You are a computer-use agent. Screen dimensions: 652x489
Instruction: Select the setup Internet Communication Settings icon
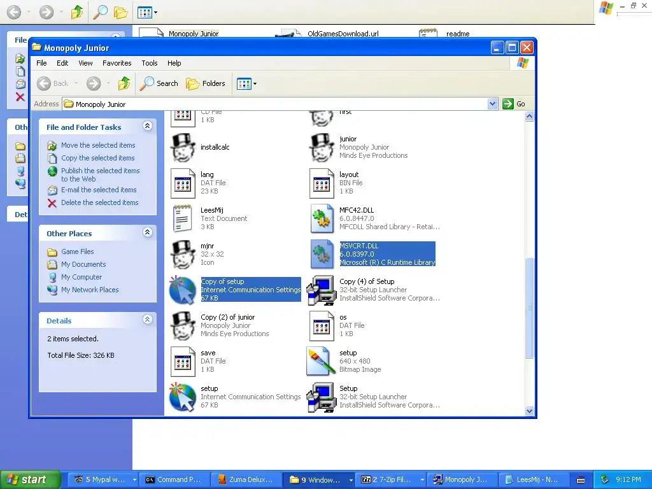[x=183, y=397]
